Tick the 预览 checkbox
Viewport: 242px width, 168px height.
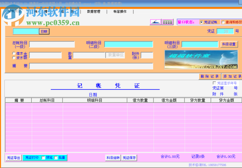click(43, 158)
